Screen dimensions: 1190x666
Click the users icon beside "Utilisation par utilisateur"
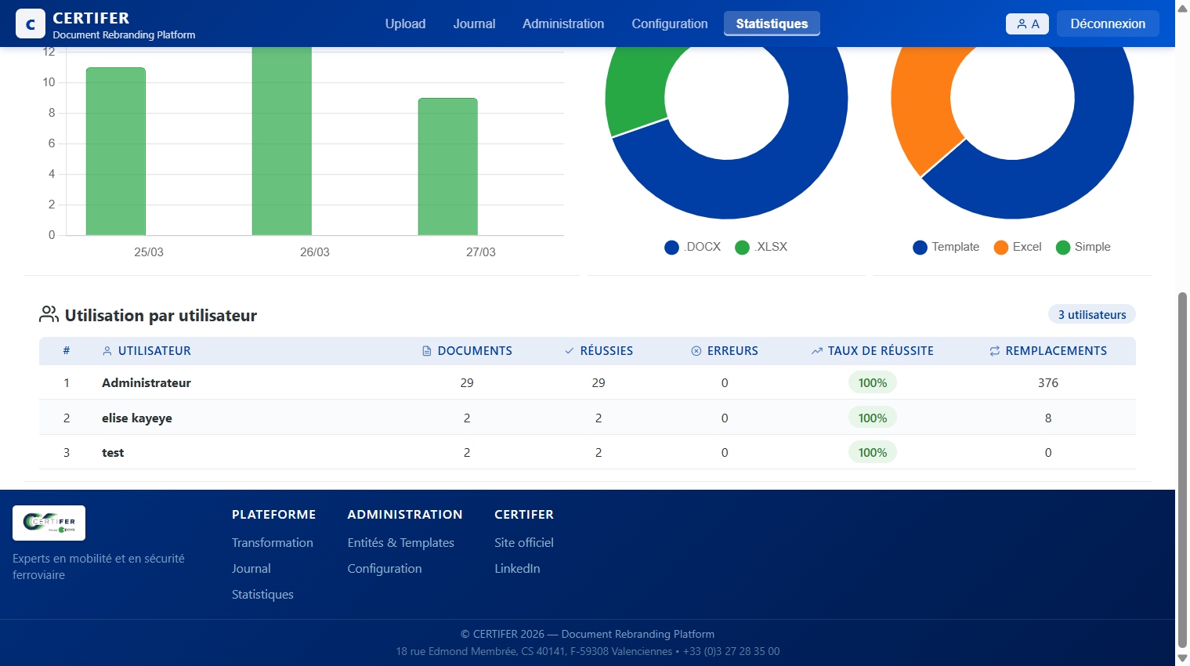pyautogui.click(x=49, y=314)
